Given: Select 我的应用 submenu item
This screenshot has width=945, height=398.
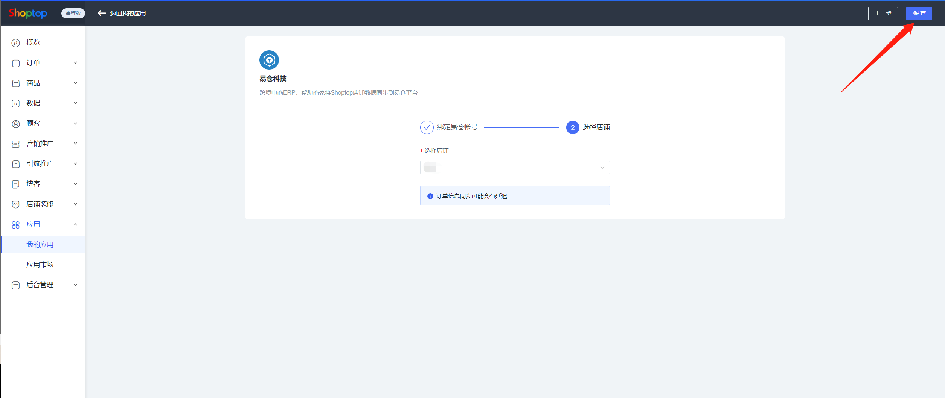Looking at the screenshot, I should (43, 245).
